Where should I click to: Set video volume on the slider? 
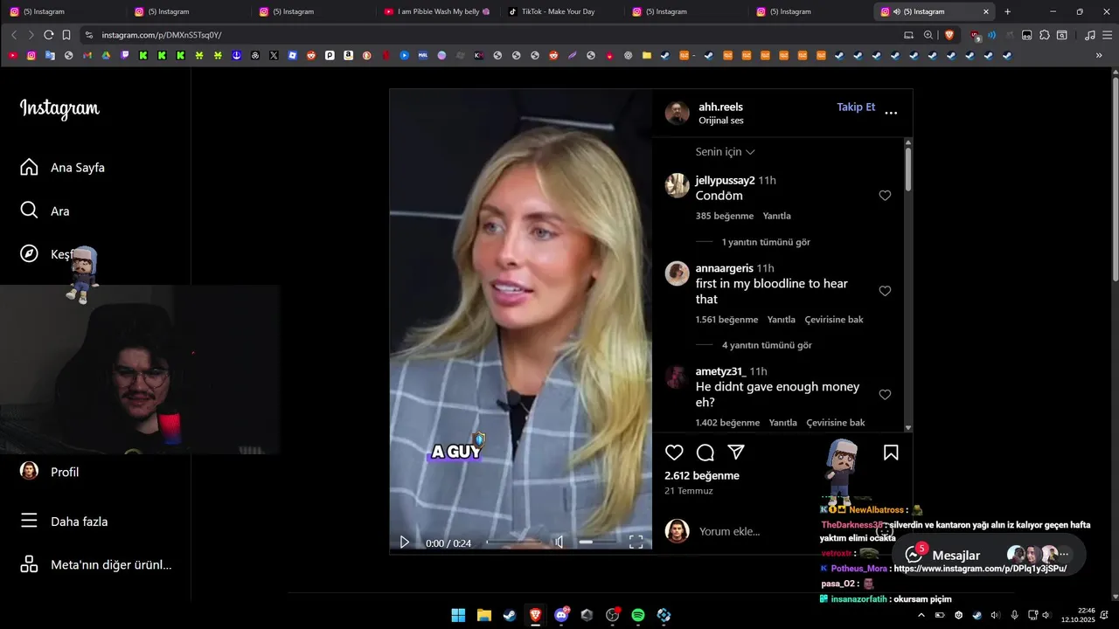(597, 543)
